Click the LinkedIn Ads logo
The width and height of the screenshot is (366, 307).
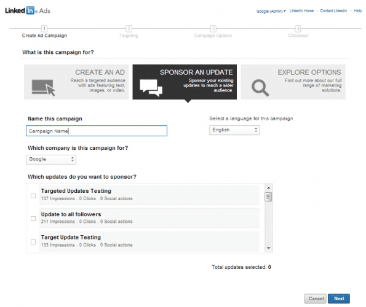click(x=28, y=10)
